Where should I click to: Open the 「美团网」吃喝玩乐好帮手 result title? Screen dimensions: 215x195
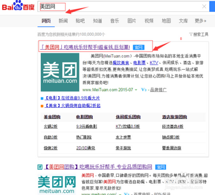pos(85,47)
